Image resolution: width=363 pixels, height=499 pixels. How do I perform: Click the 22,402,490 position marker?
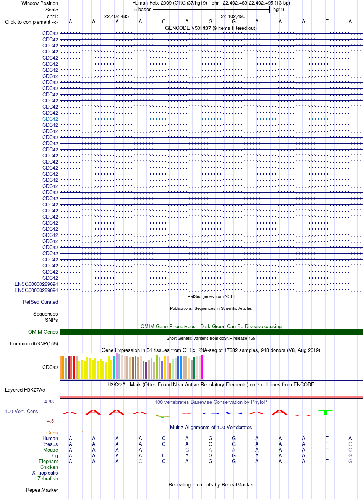click(233, 16)
